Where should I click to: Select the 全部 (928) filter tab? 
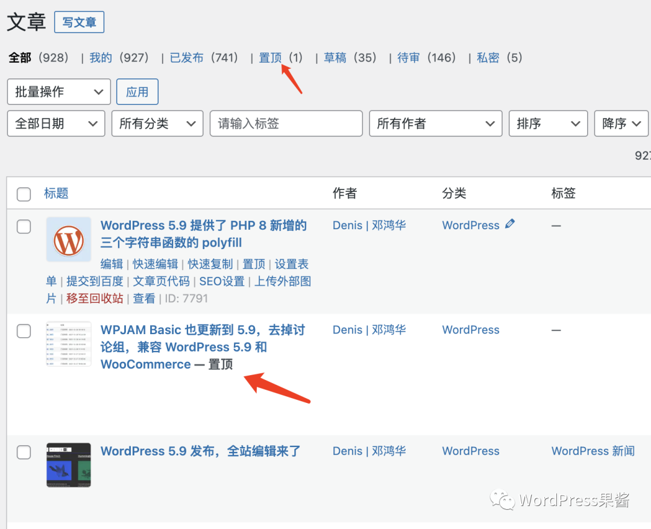(x=39, y=58)
